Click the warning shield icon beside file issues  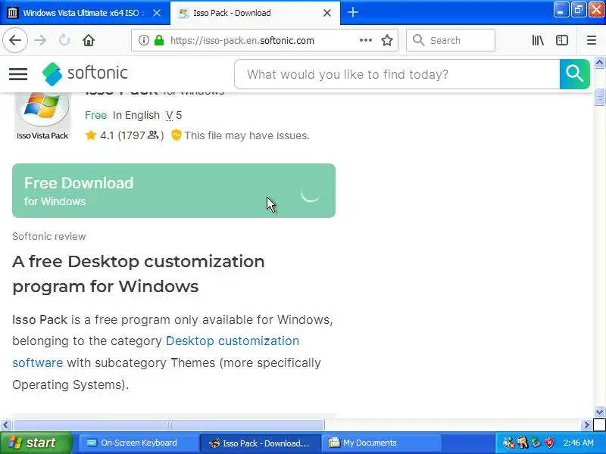point(176,135)
